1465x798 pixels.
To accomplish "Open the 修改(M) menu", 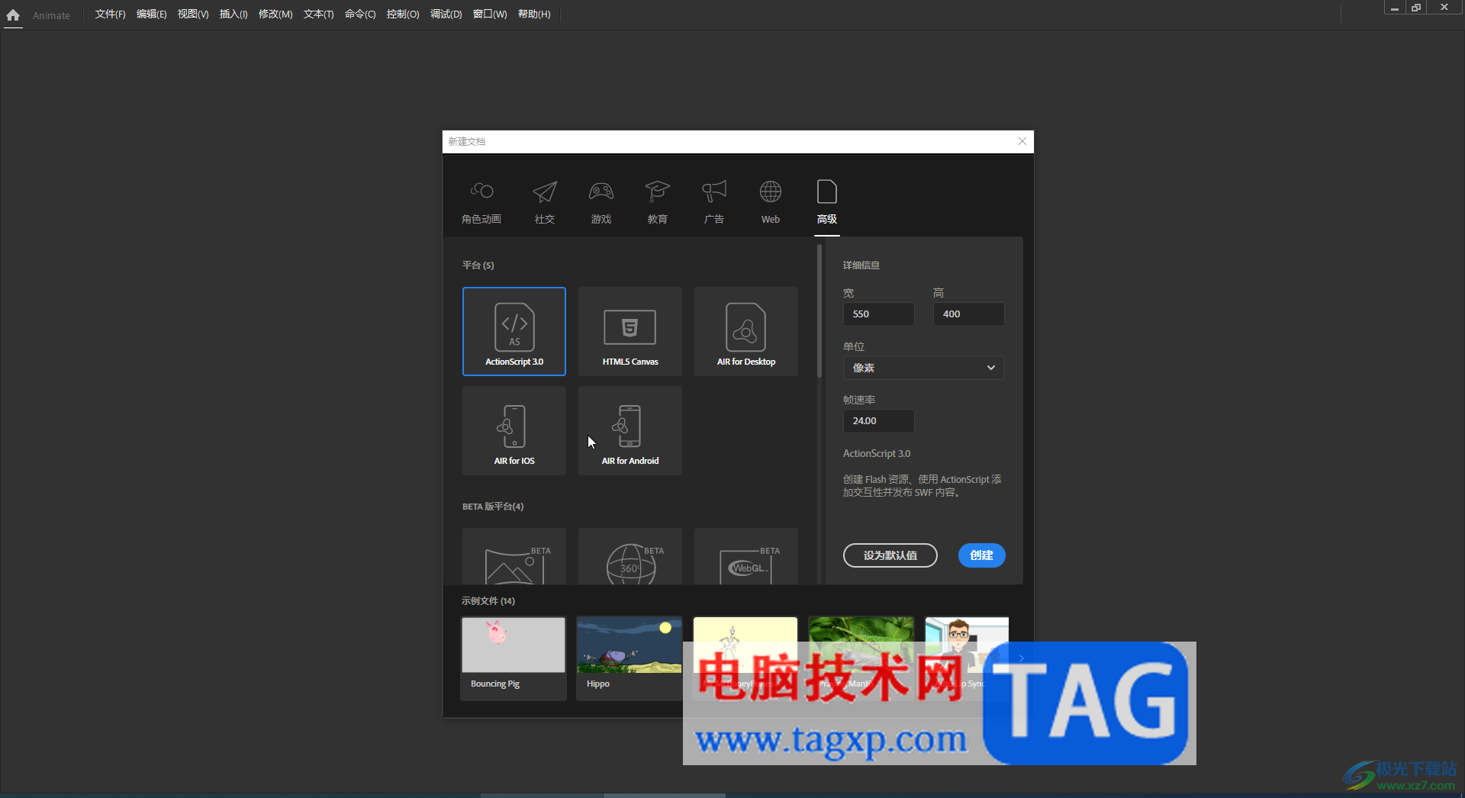I will (275, 14).
